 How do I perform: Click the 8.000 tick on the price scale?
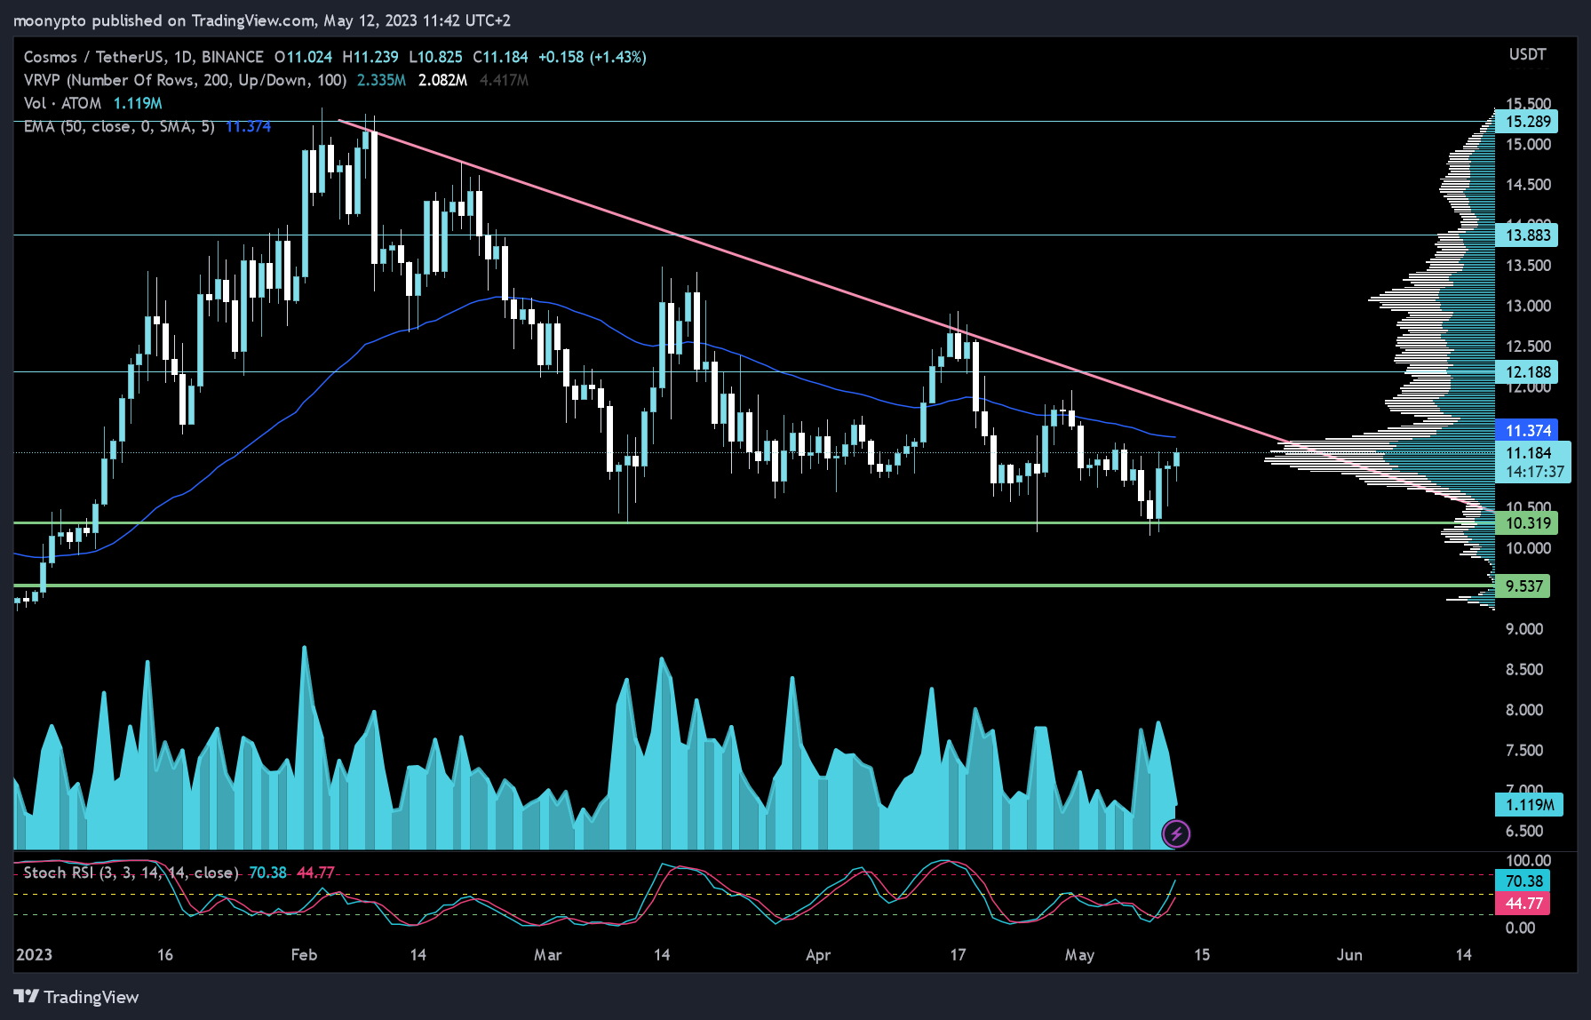[x=1524, y=710]
